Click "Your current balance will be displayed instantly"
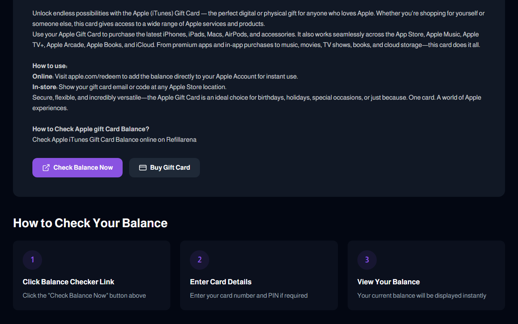This screenshot has width=518, height=324. 422,296
